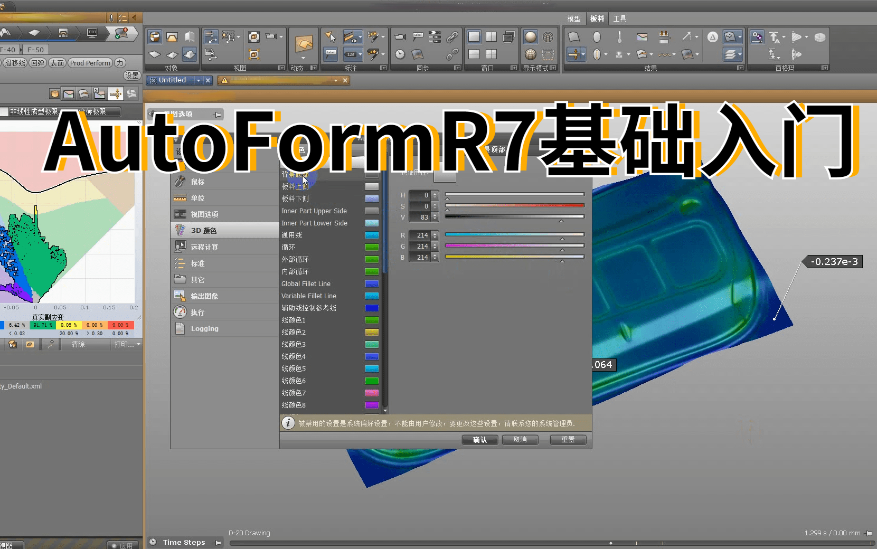The height and width of the screenshot is (549, 877).
Task: Click the Global Fillet Line color swatch
Action: point(372,283)
